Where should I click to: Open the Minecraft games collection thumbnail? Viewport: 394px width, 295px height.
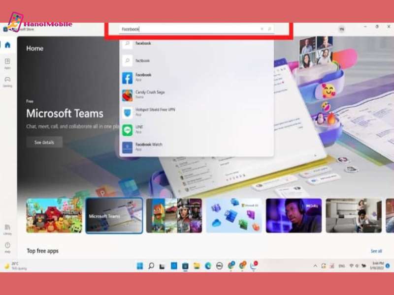pyautogui.click(x=174, y=215)
